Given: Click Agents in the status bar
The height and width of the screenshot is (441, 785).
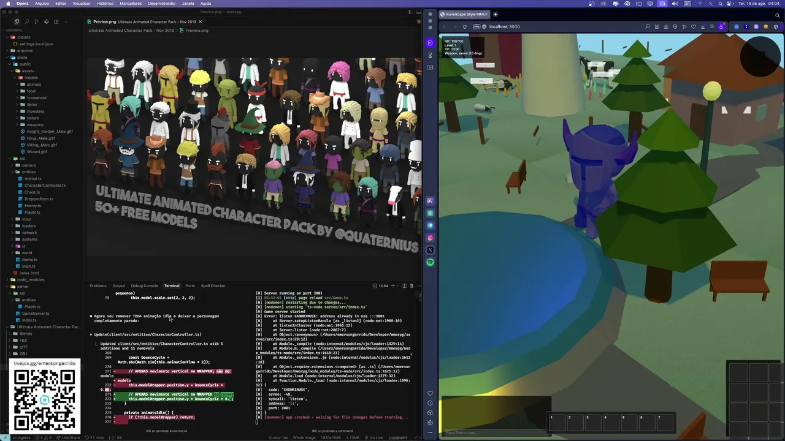Looking at the screenshot, I should coord(21,437).
